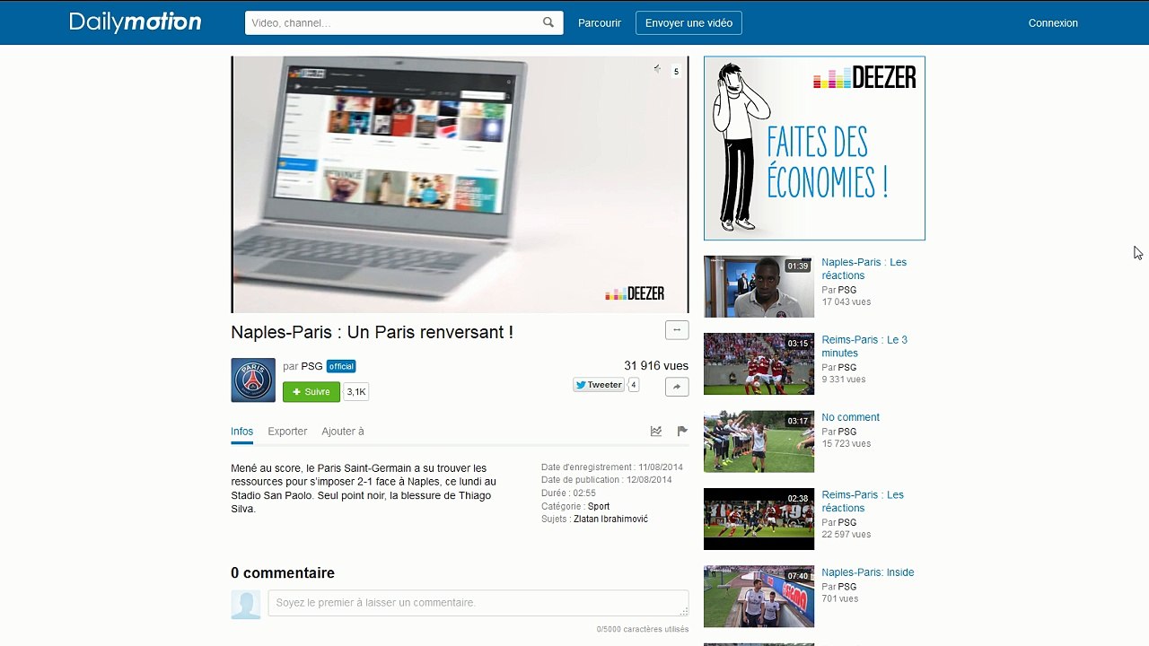The image size is (1149, 646).
Task: Click the Twitter Tweeter button
Action: point(599,385)
